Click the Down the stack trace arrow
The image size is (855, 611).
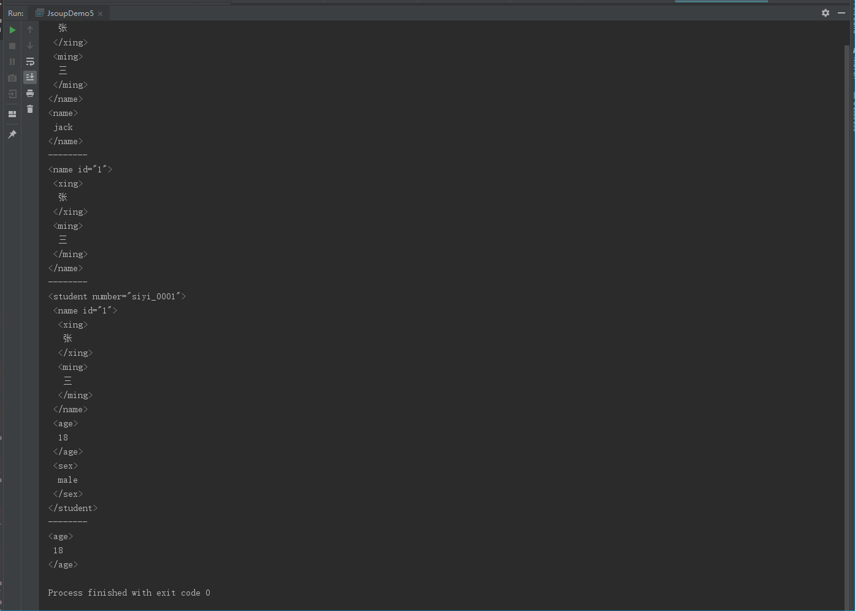(x=30, y=45)
